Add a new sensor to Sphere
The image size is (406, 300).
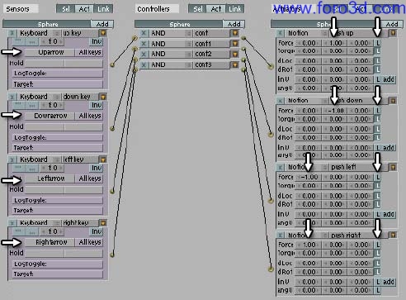click(x=102, y=24)
